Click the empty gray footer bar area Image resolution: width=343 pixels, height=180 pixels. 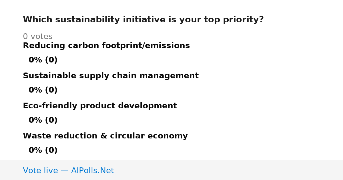tap(229, 170)
